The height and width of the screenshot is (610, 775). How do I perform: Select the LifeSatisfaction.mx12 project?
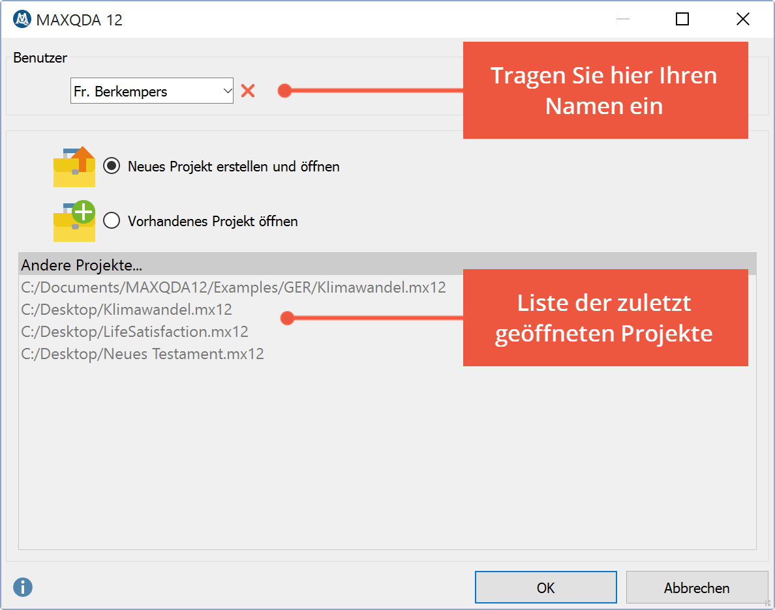pyautogui.click(x=134, y=332)
